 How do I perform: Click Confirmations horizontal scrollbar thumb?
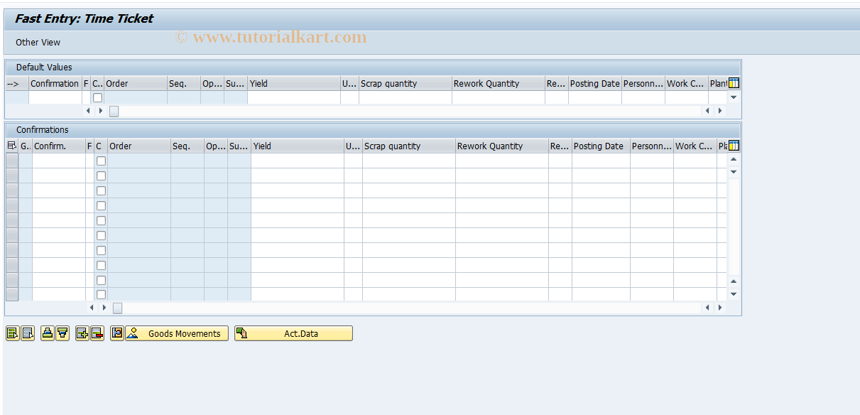(x=117, y=308)
